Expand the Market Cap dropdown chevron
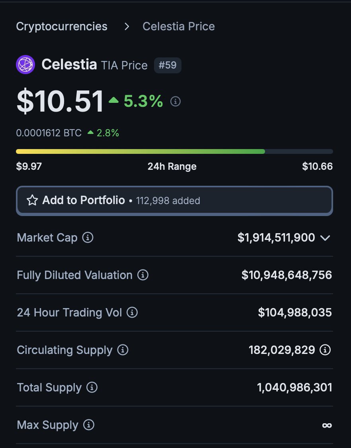 325,238
